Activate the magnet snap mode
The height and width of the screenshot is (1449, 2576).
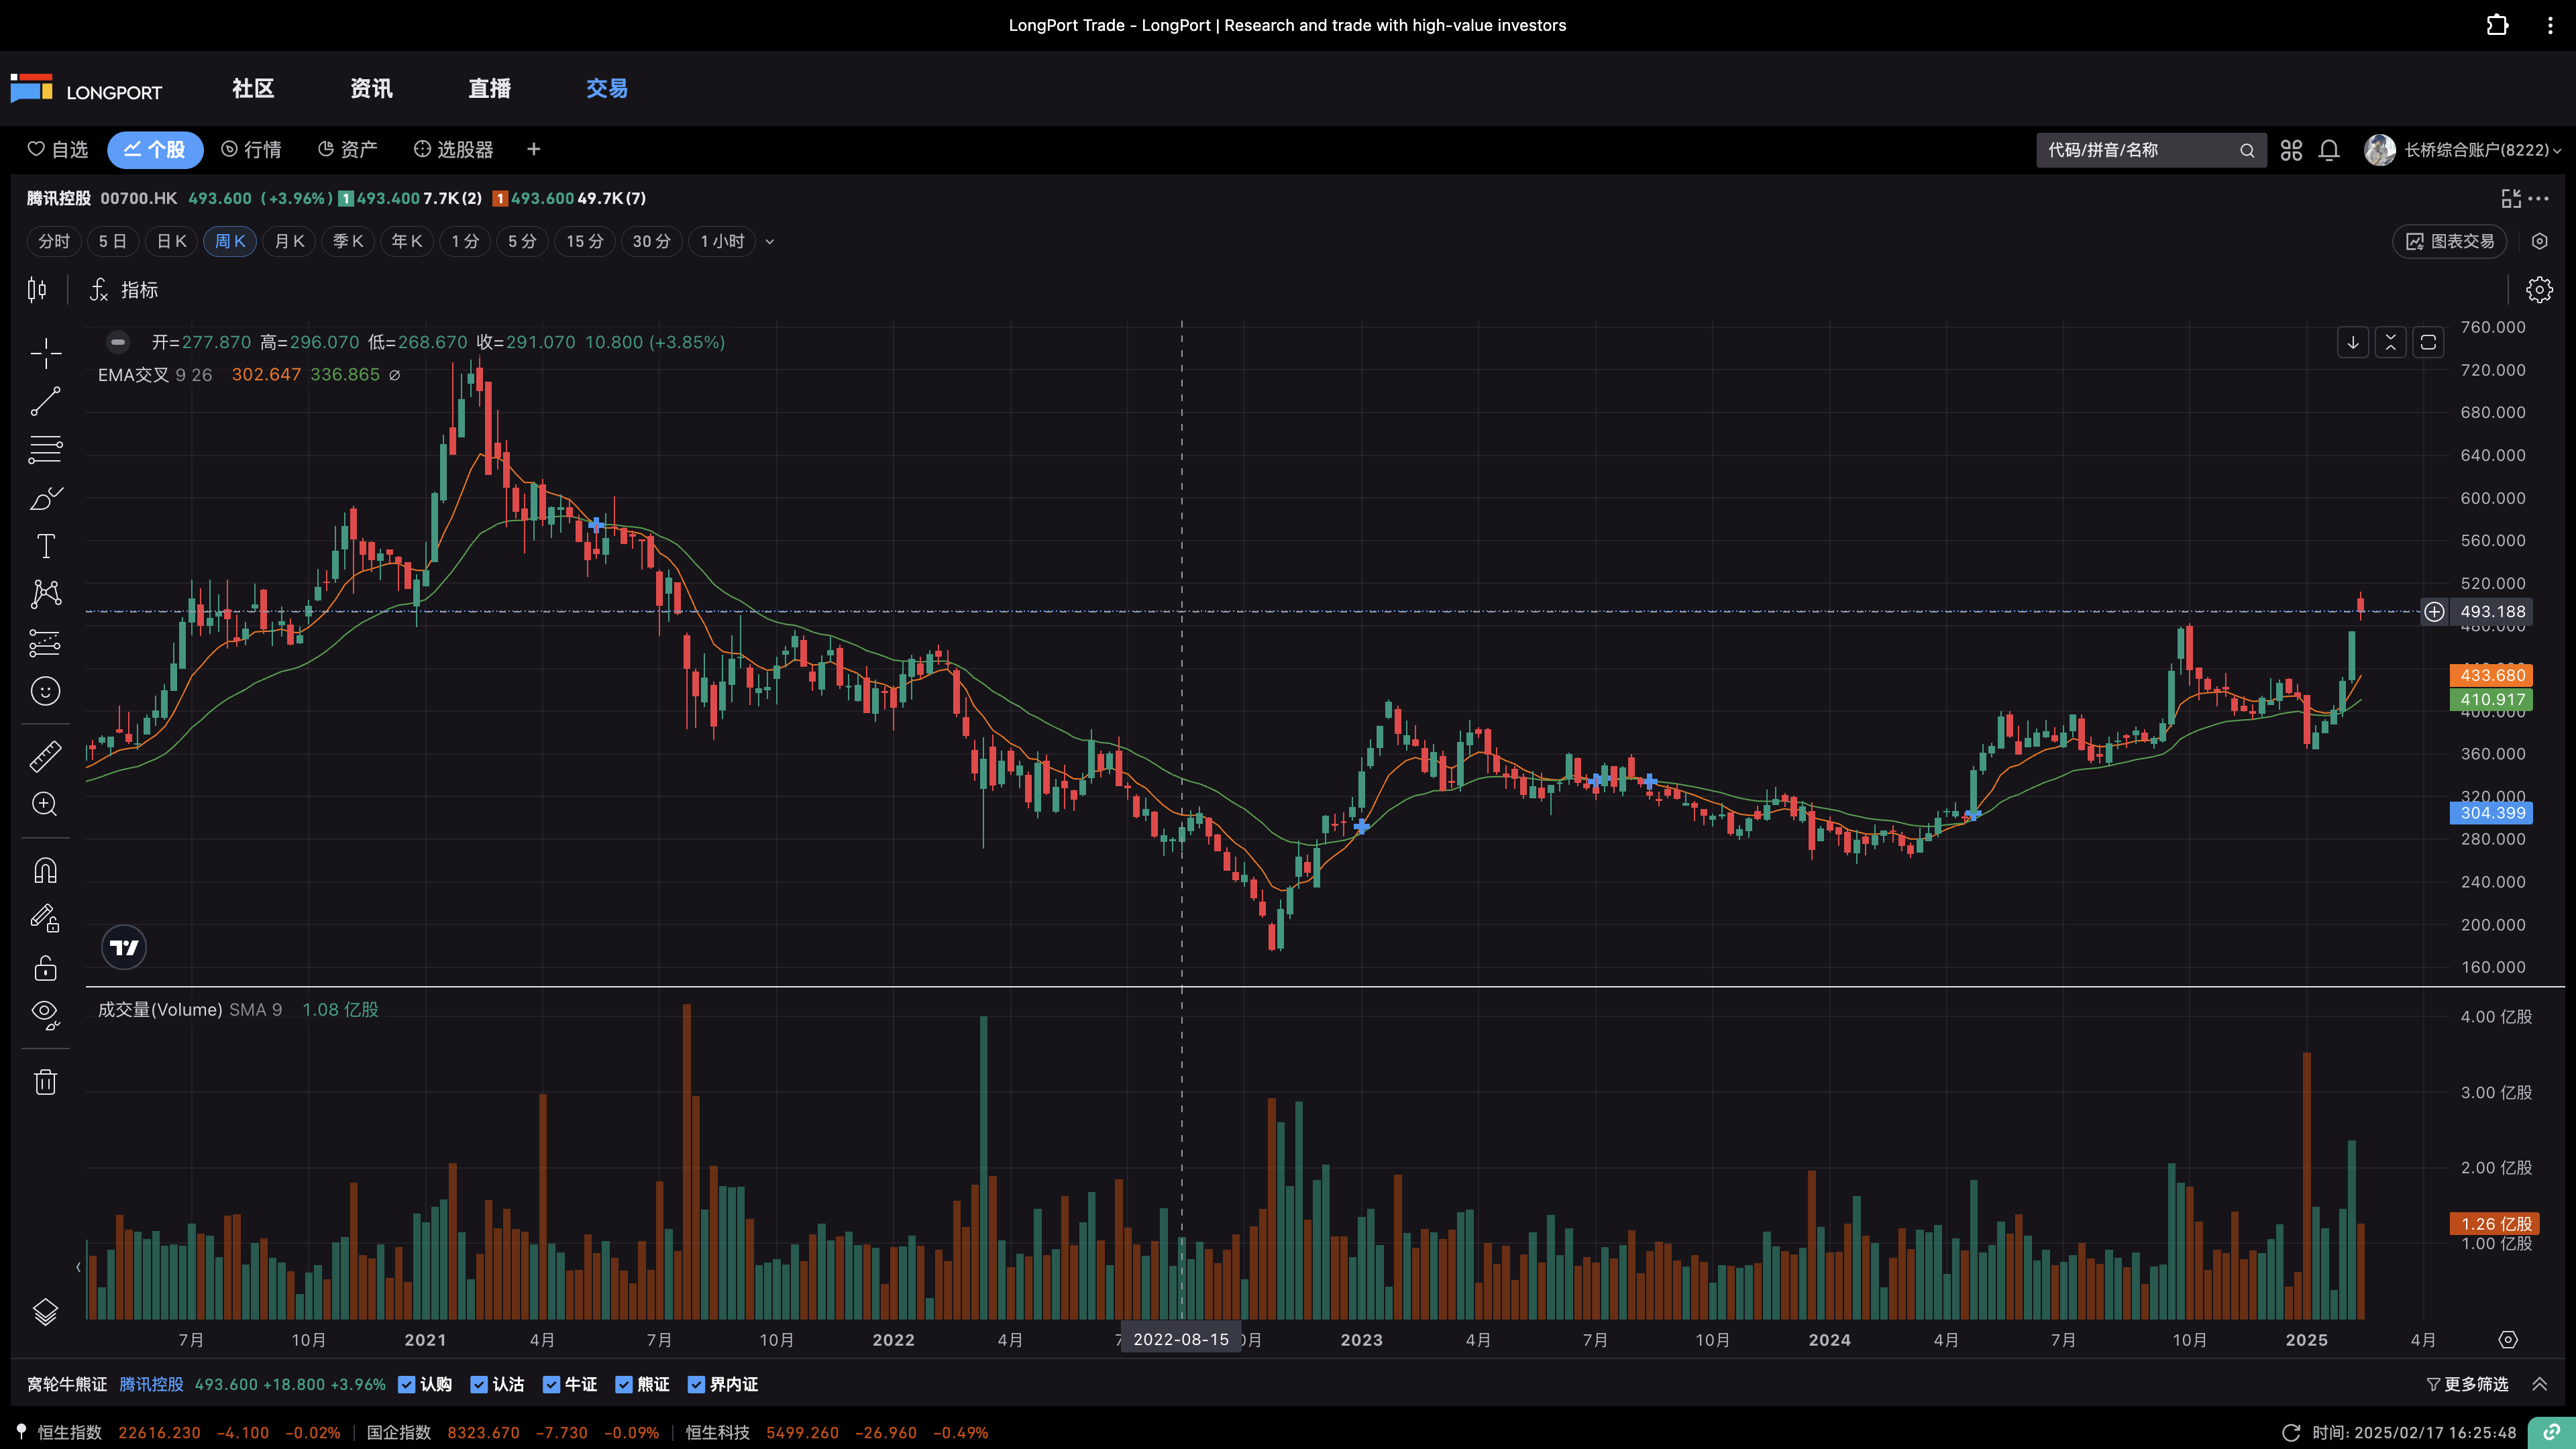(x=45, y=871)
